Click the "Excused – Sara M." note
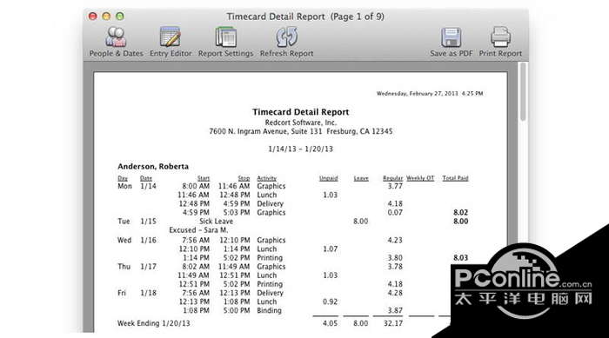609x338 pixels. [198, 230]
